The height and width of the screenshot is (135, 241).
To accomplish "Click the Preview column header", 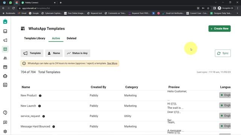I will 174,87.
